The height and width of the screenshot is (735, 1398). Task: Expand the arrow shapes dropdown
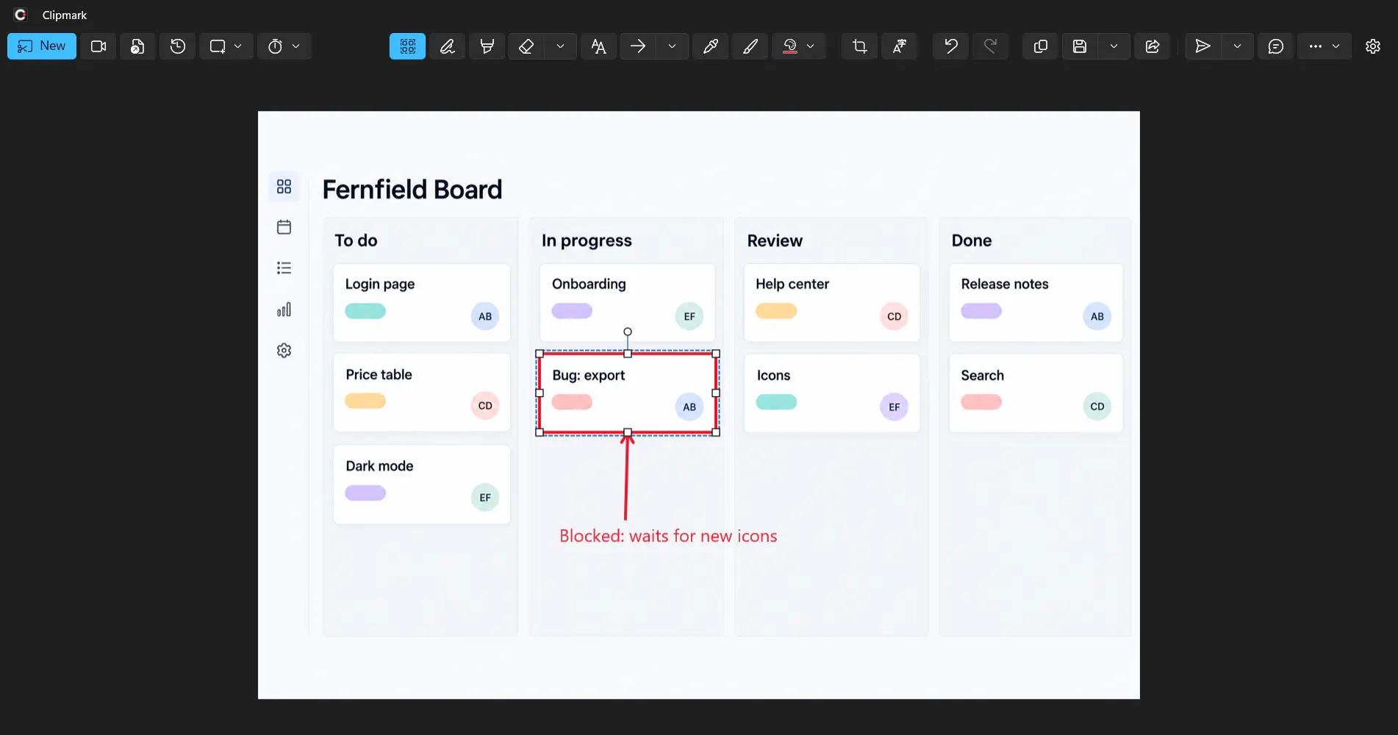click(x=672, y=46)
